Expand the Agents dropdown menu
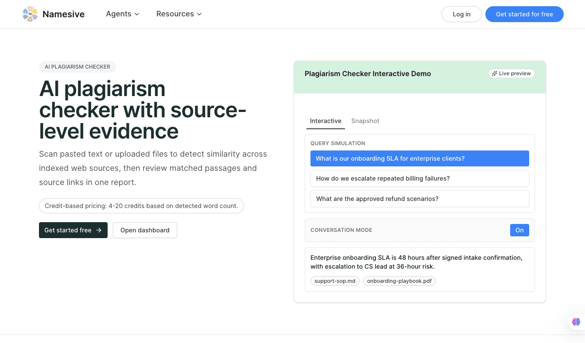Image resolution: width=585 pixels, height=343 pixels. click(122, 14)
